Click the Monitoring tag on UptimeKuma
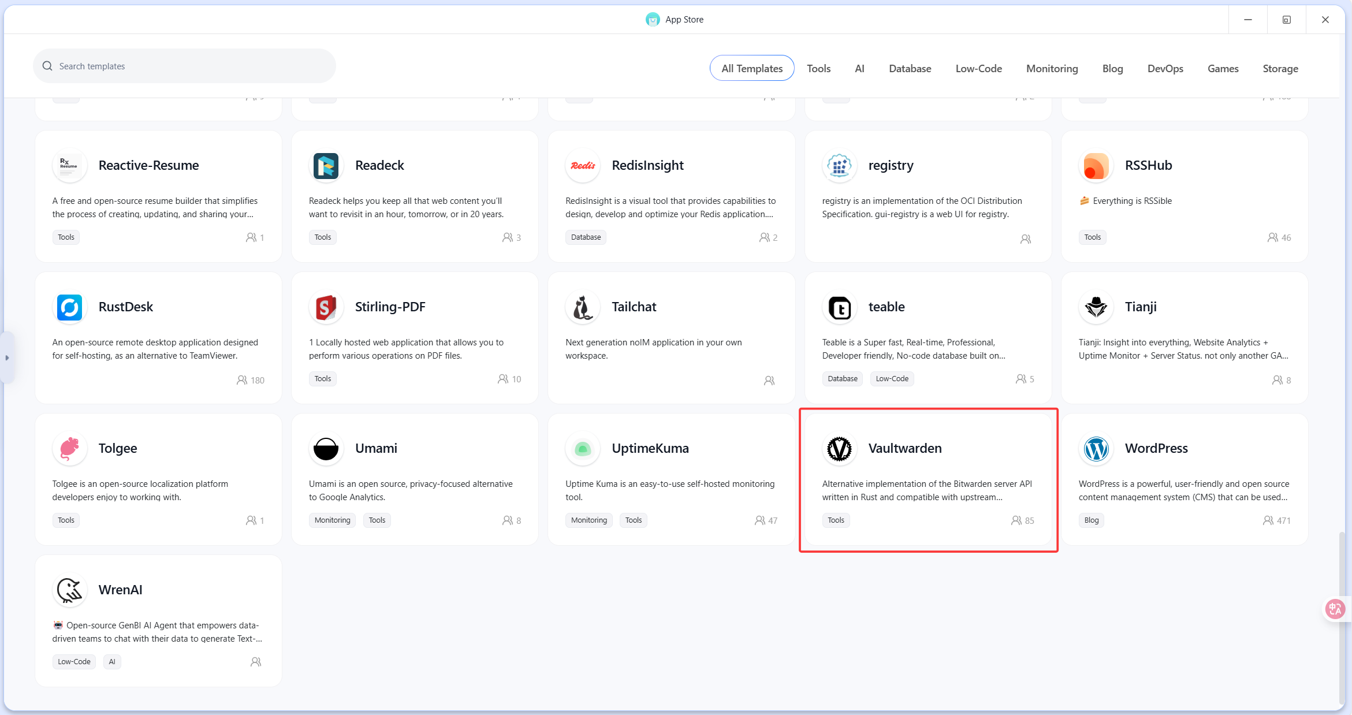1352x715 pixels. click(589, 520)
